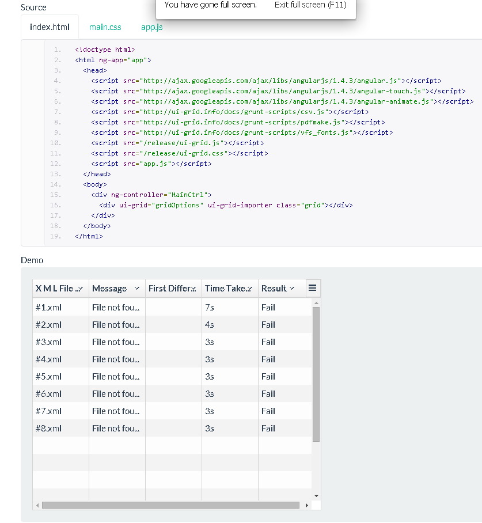
Task: Click the vertical scrollbar down arrow
Action: click(316, 495)
